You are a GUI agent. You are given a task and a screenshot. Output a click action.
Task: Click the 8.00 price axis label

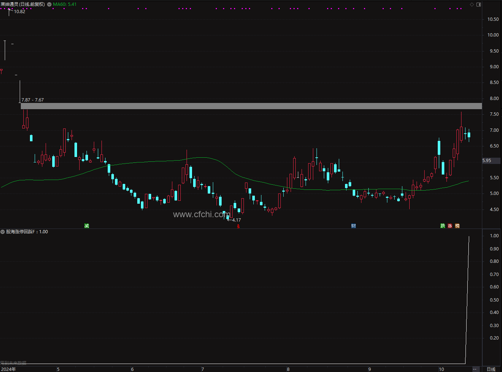click(494, 99)
